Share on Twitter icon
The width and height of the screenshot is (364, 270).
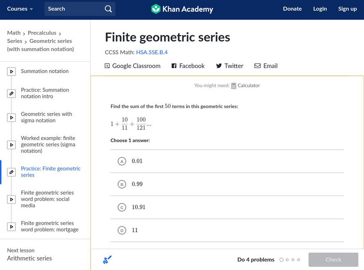coord(219,66)
